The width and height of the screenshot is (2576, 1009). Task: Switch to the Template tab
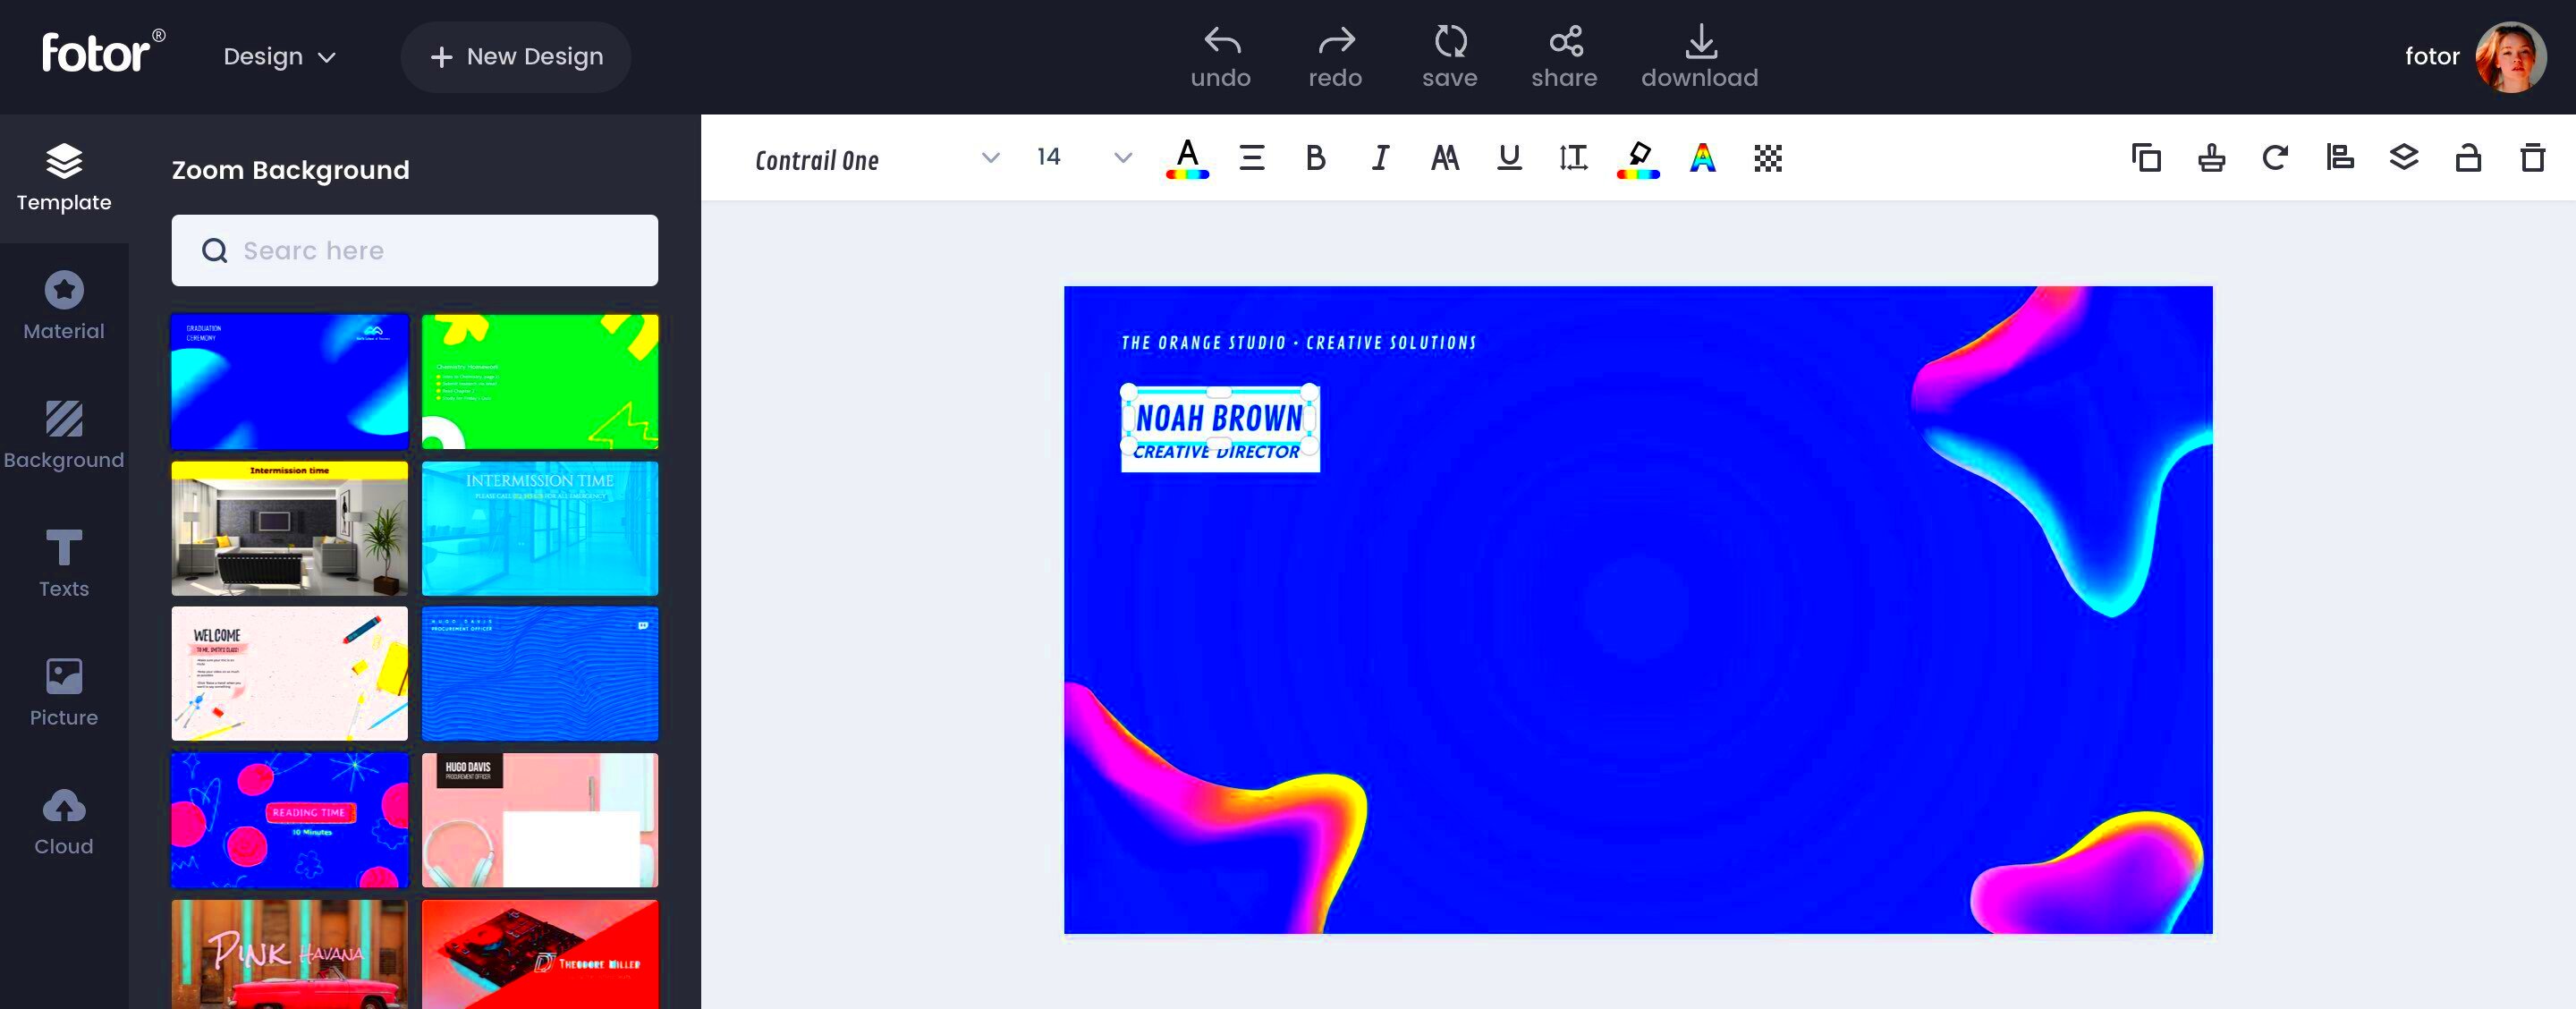coord(64,178)
